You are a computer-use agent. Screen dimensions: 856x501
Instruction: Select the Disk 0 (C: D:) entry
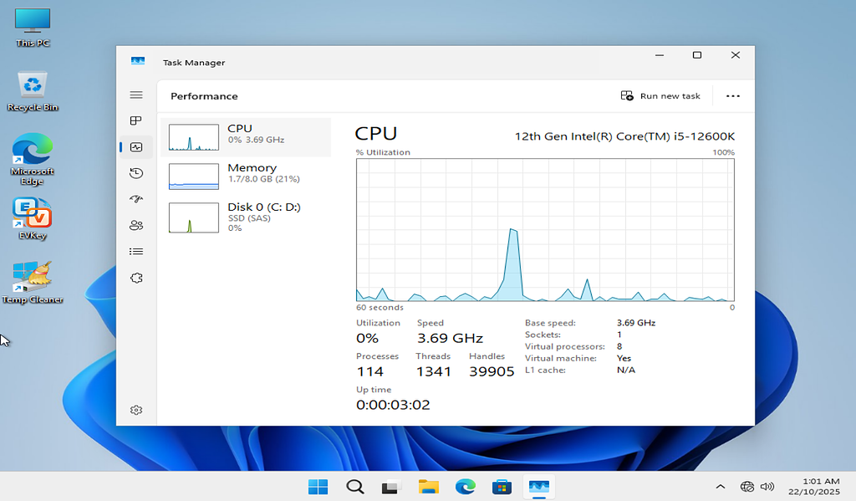[x=246, y=216]
